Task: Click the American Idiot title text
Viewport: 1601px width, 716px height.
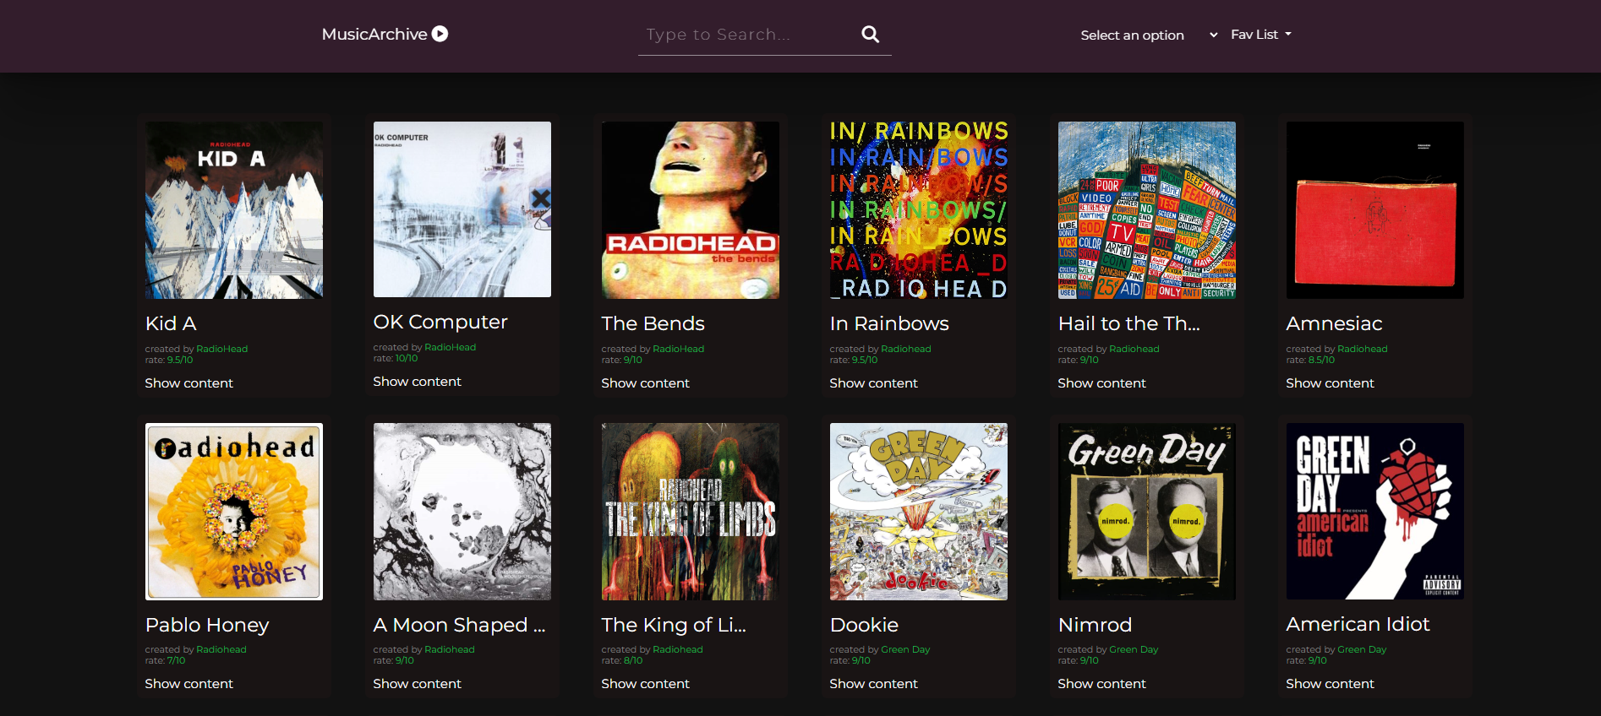Action: point(1358,624)
